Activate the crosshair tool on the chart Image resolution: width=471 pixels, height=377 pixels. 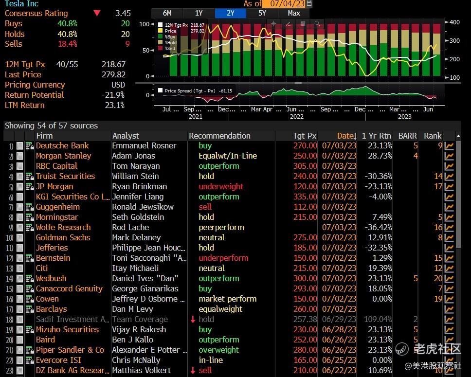[273, 24]
